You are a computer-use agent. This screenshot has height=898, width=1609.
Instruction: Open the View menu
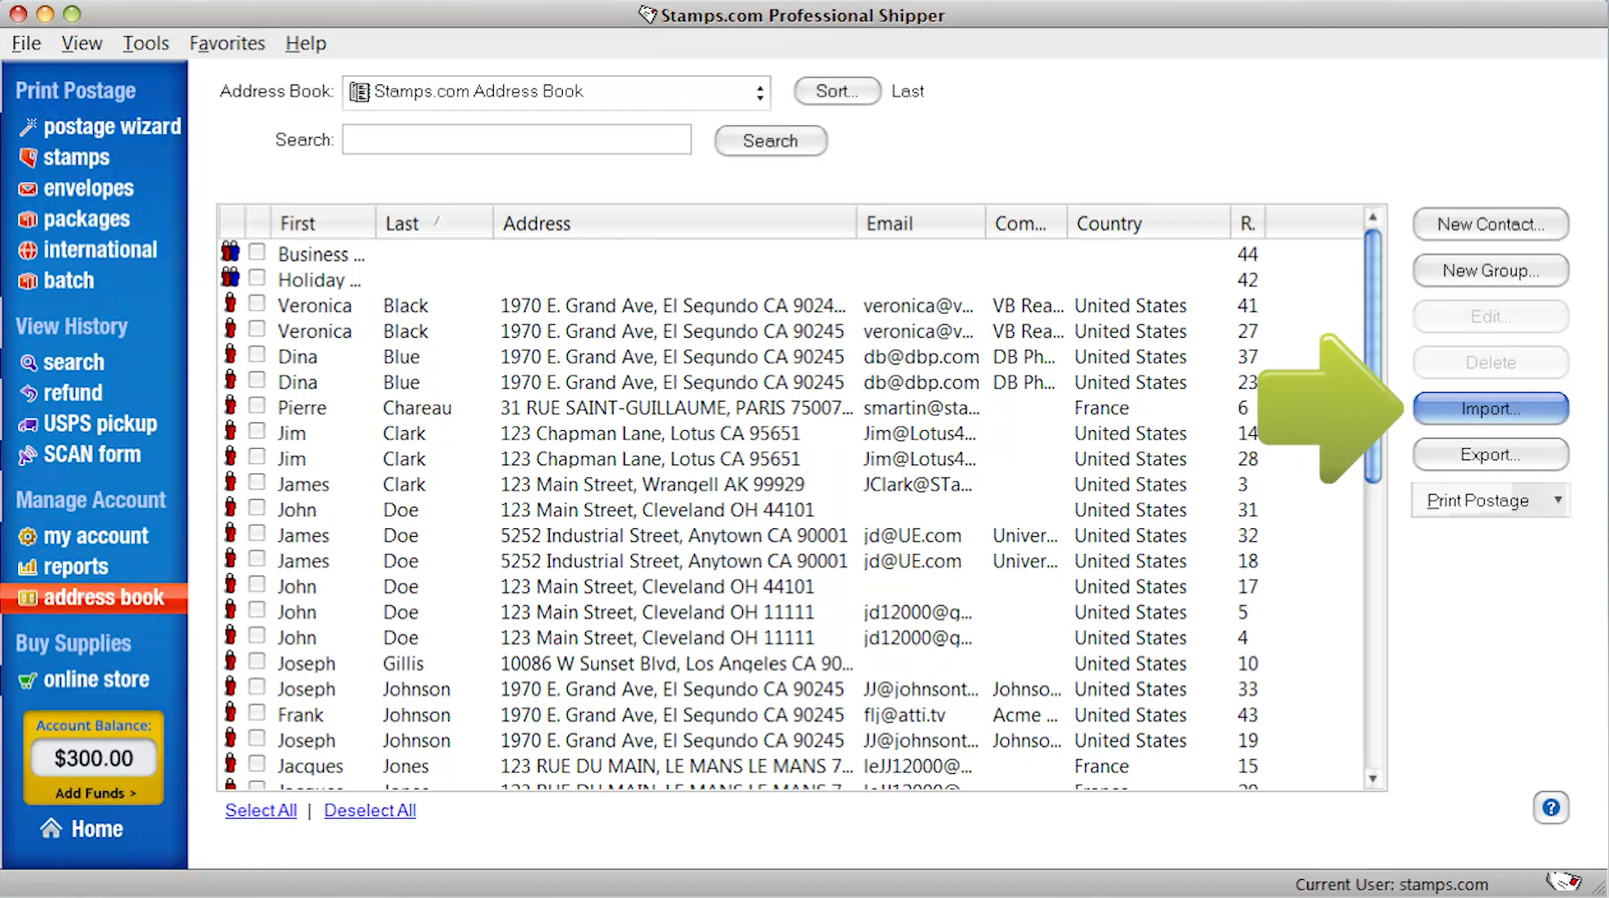pyautogui.click(x=81, y=43)
